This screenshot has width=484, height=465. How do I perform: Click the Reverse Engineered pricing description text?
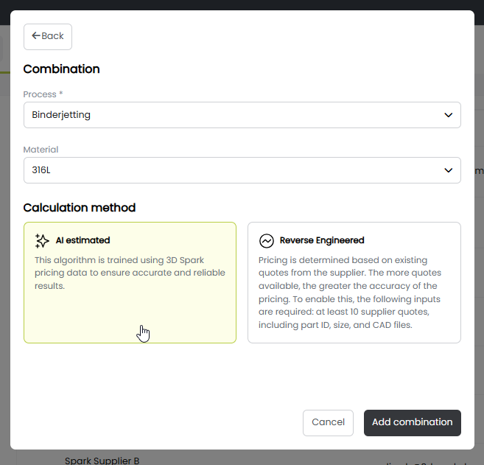pyautogui.click(x=348, y=293)
